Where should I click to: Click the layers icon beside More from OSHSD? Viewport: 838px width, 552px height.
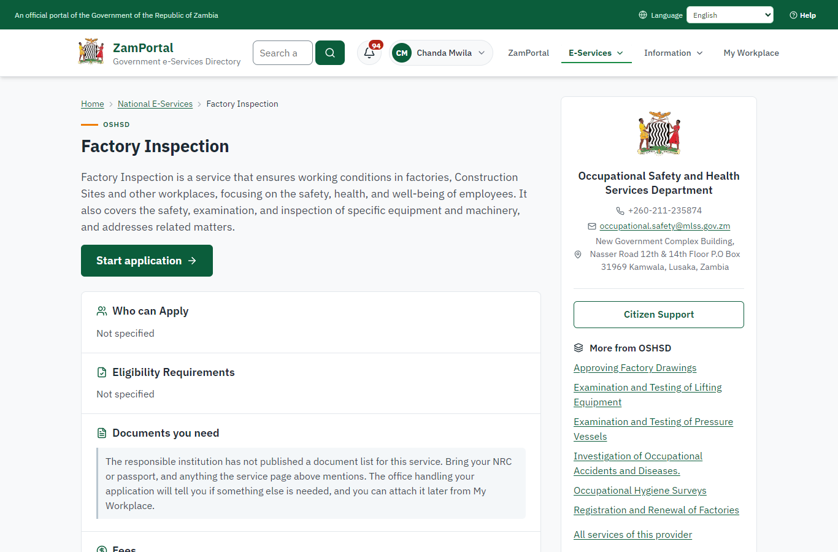pyautogui.click(x=579, y=348)
